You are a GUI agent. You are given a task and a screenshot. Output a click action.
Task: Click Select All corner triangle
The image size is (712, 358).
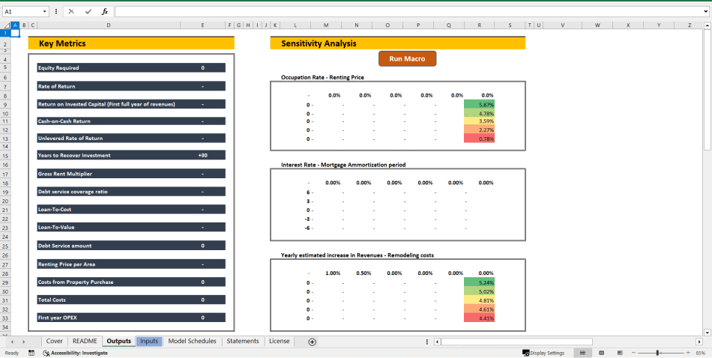click(x=7, y=25)
